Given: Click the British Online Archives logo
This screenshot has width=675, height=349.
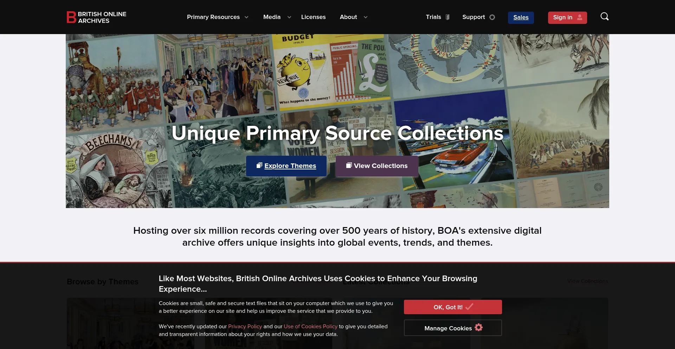Looking at the screenshot, I should tap(97, 17).
